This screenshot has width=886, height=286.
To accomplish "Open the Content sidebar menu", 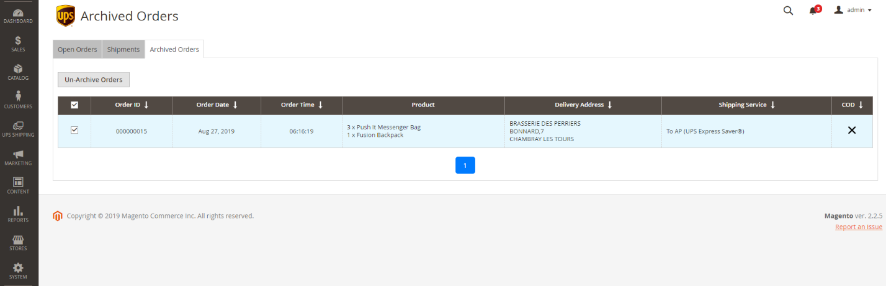I will point(18,186).
